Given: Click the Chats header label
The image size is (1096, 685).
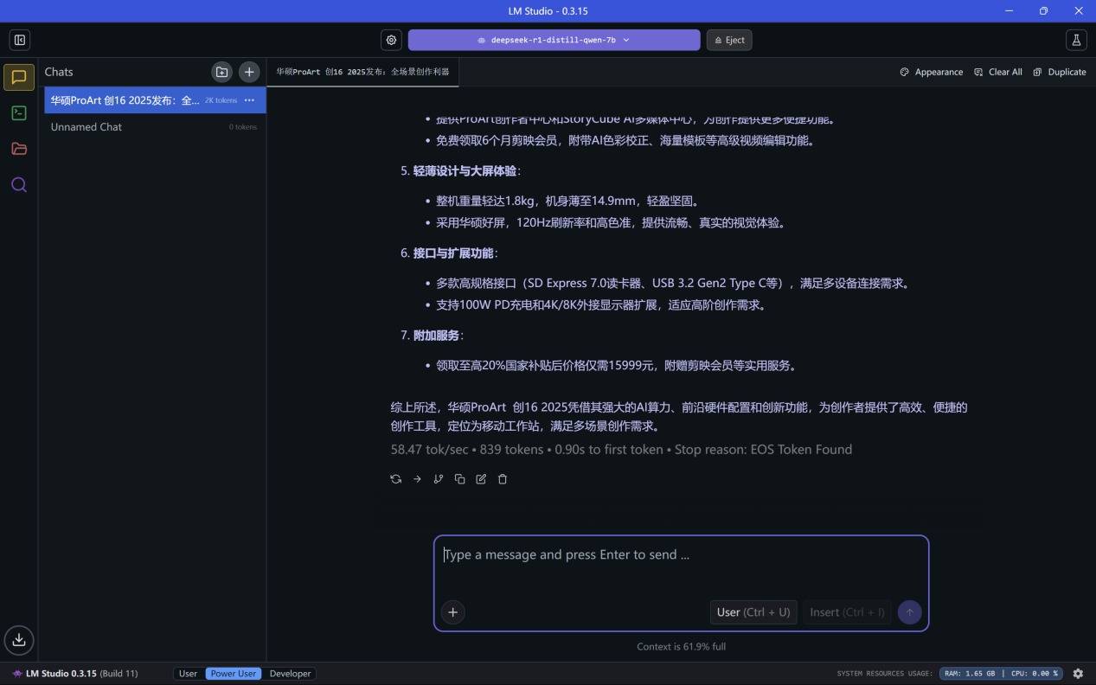Looking at the screenshot, I should click(59, 72).
